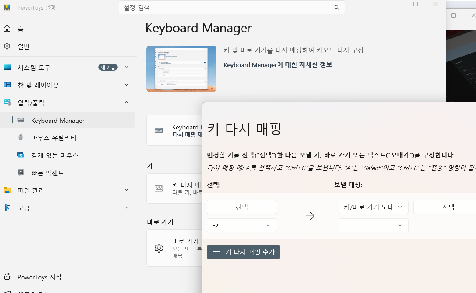Click the magnifier search icon
The image size is (476, 293).
[x=337, y=7]
